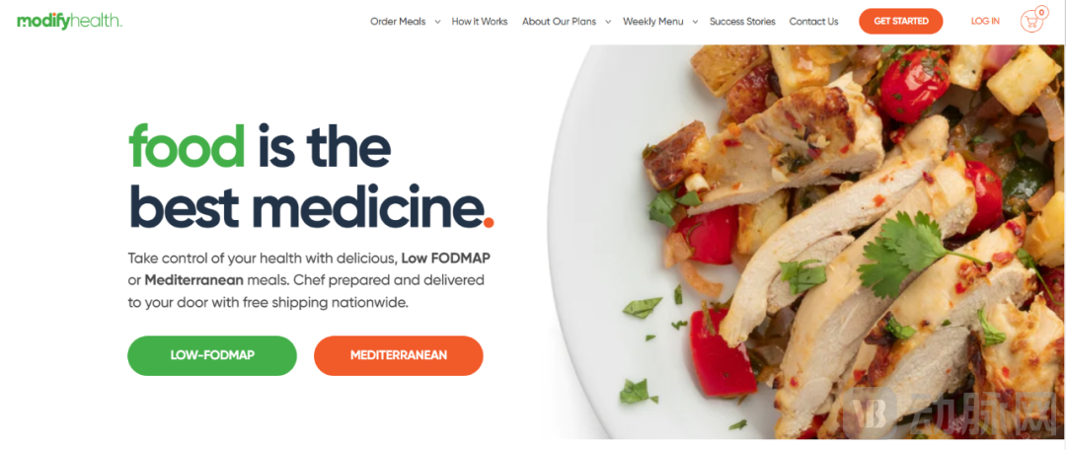Click the cart item count badge
Viewport: 1066px width, 450px height.
click(1041, 12)
